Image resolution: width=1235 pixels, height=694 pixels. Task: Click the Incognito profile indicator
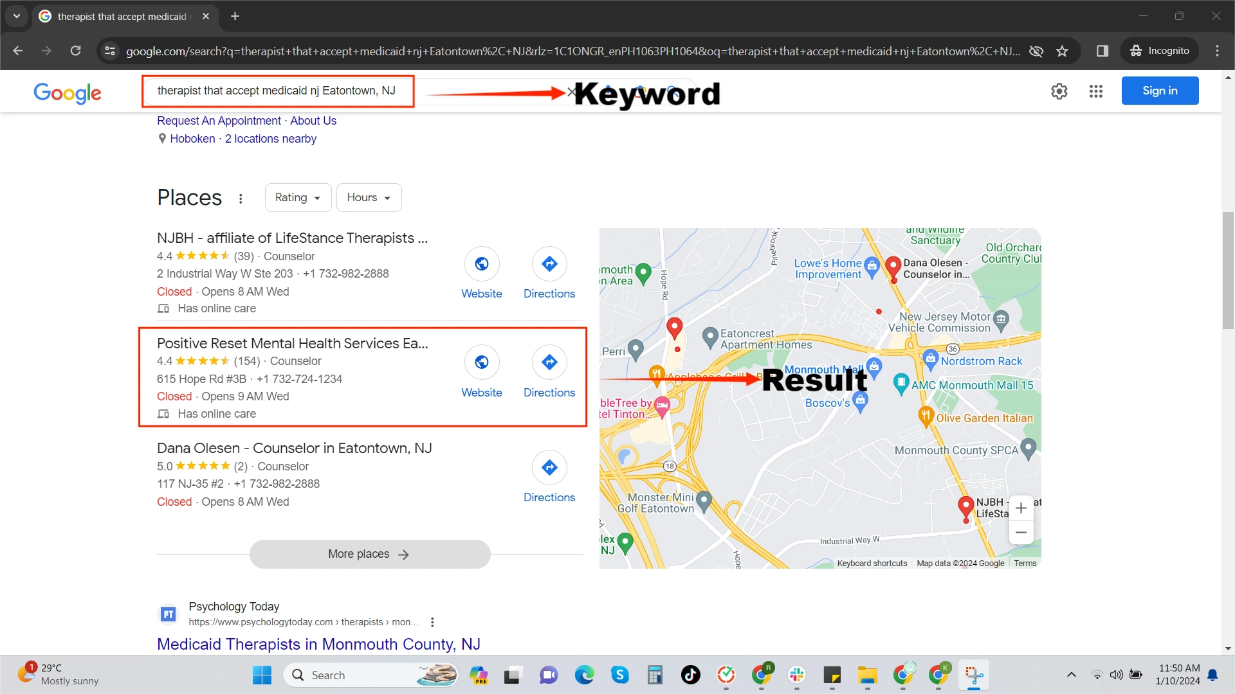click(1160, 51)
